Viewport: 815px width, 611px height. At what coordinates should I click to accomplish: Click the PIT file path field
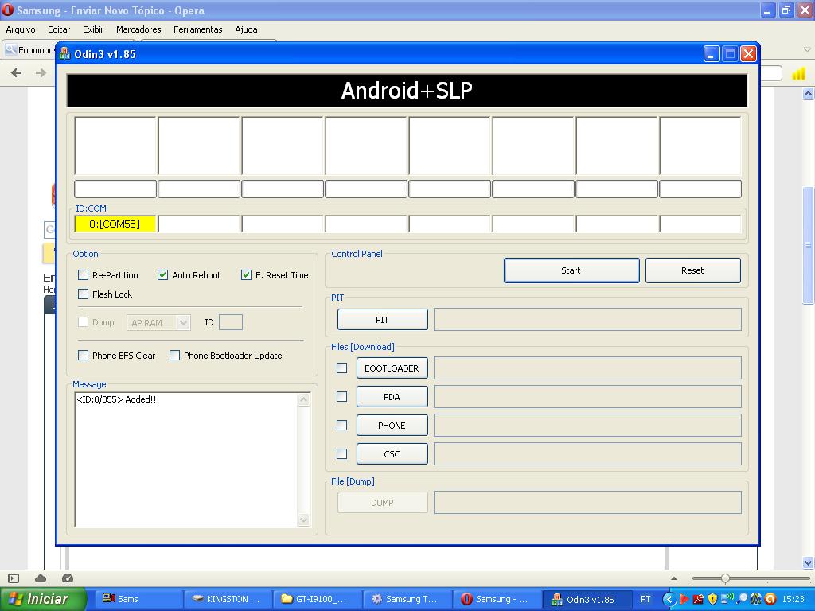point(587,320)
